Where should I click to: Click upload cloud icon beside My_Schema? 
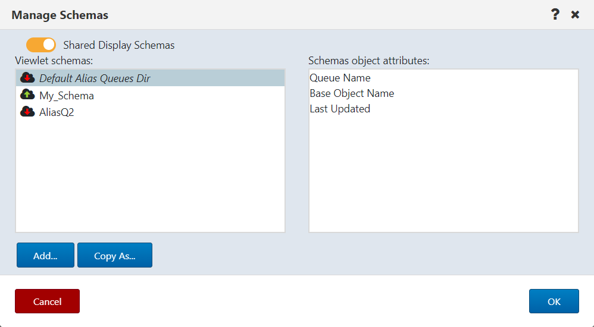[27, 95]
